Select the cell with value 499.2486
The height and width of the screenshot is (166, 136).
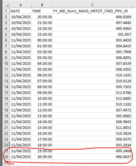point(92,151)
